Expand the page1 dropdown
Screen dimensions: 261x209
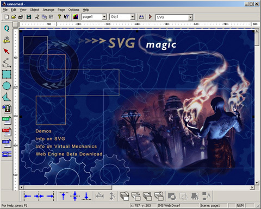(104, 17)
